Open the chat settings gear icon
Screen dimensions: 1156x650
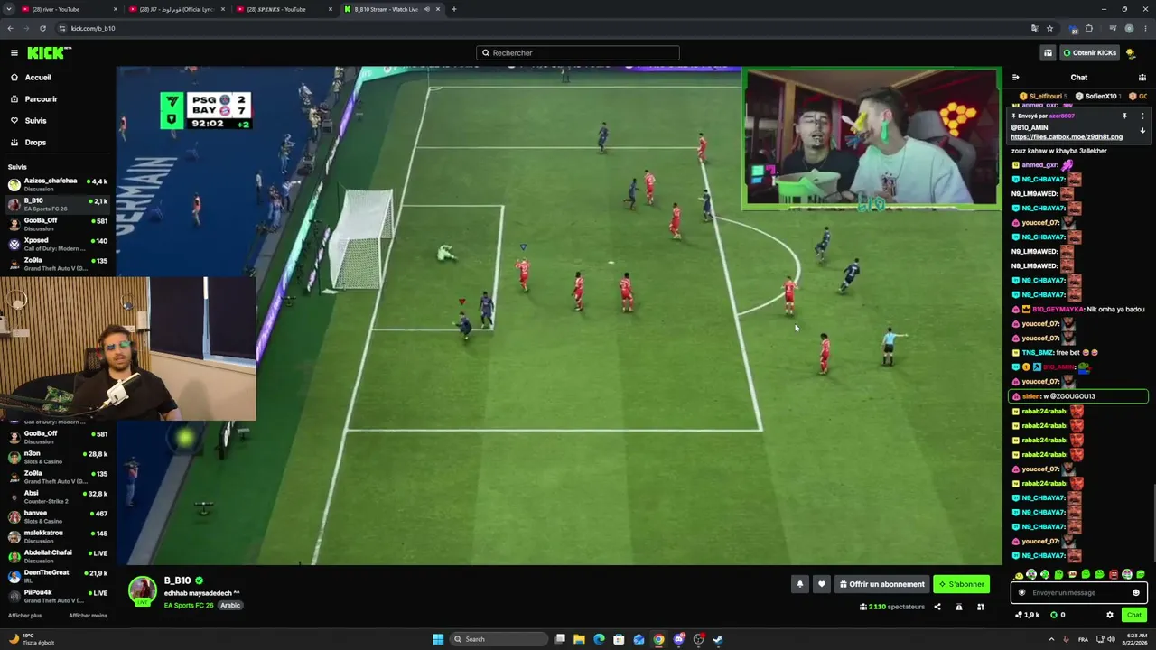(x=1110, y=615)
